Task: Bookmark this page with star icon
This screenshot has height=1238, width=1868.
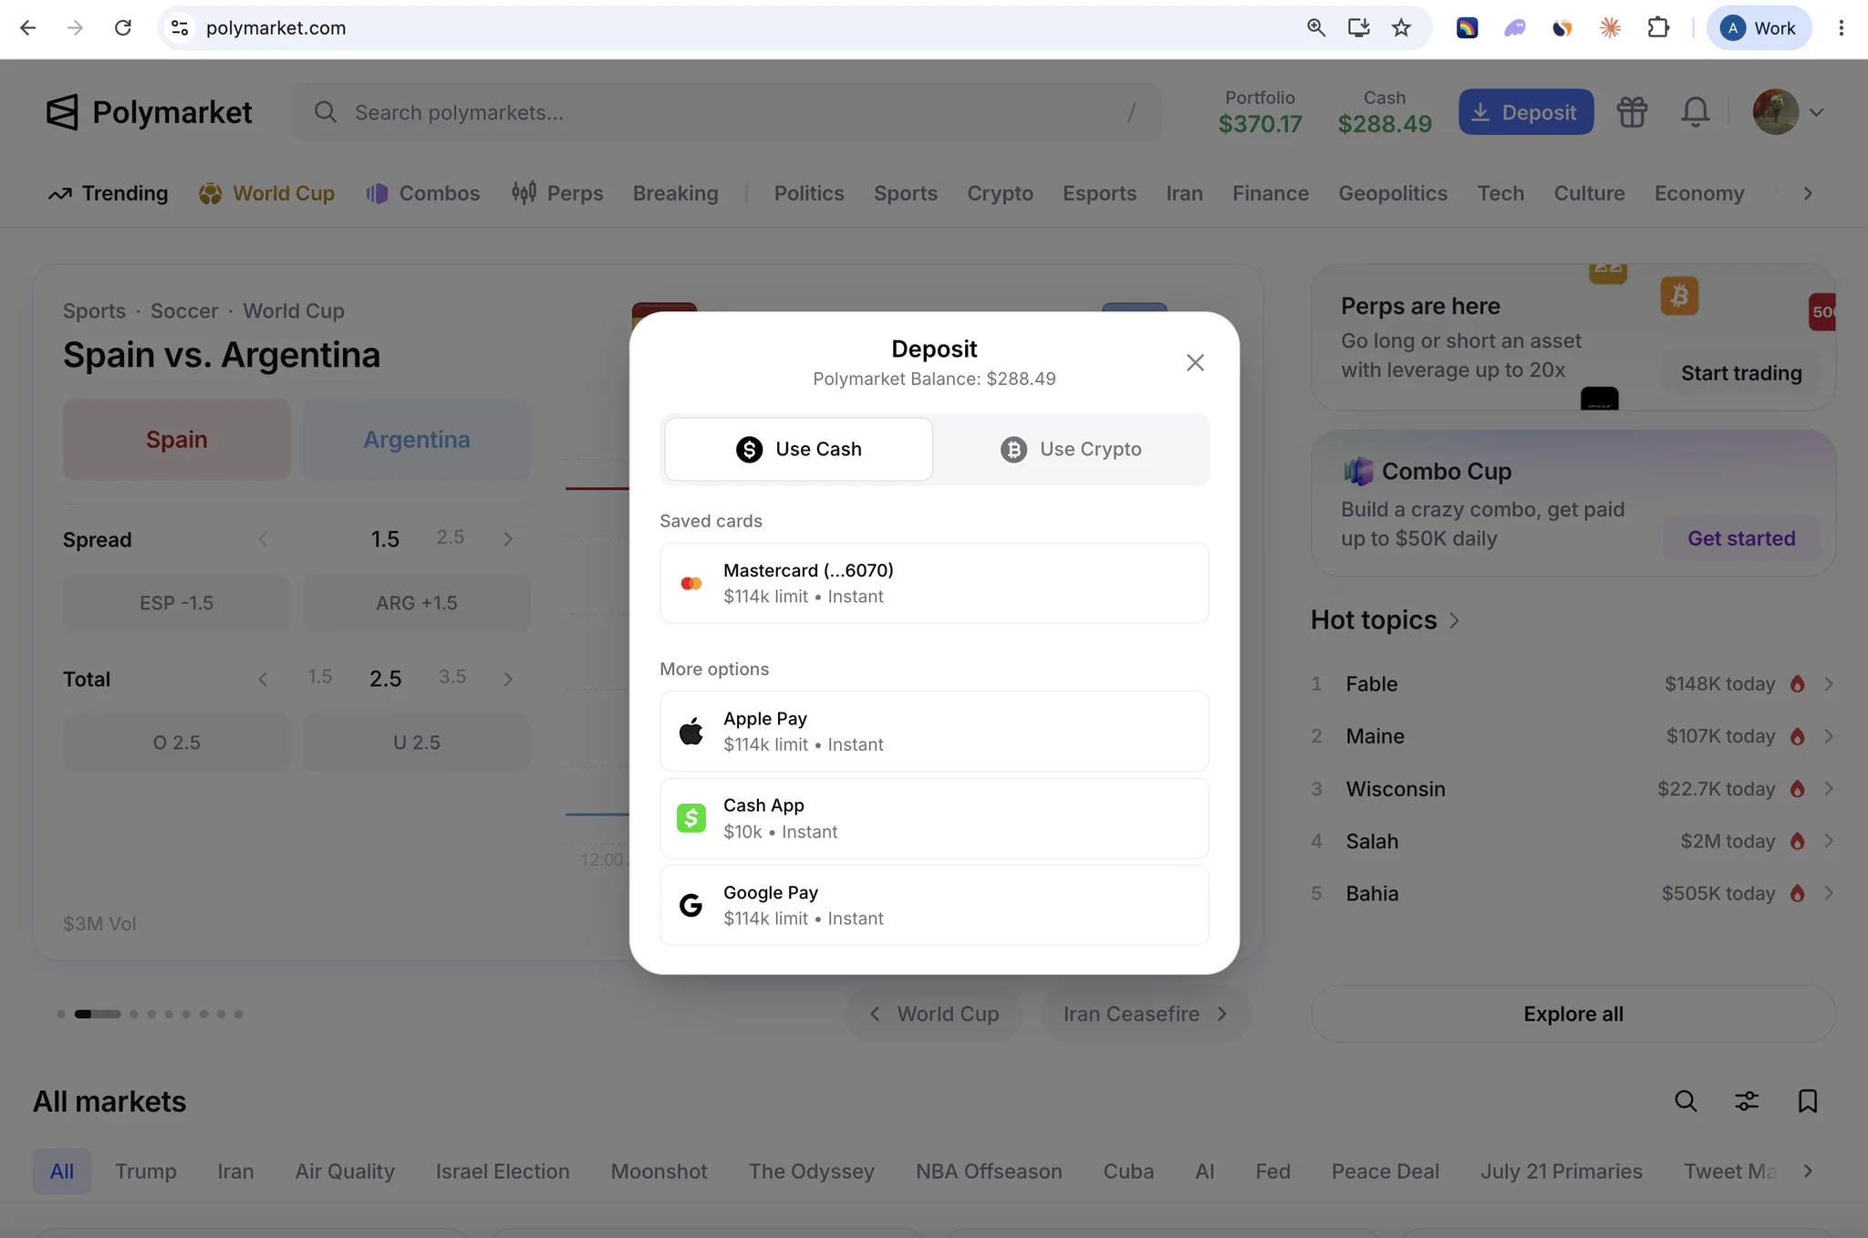Action: tap(1401, 28)
